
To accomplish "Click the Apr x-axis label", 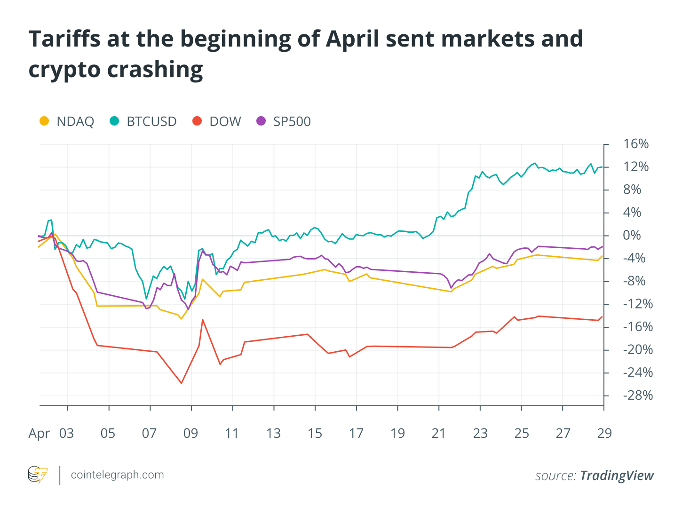I will [x=39, y=433].
